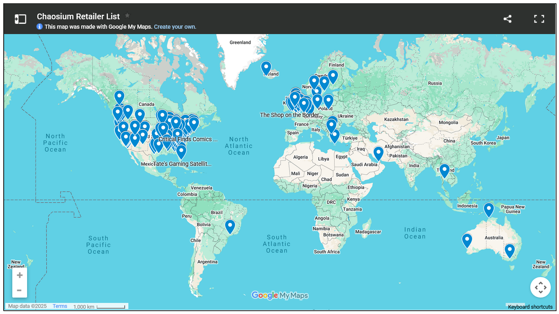The height and width of the screenshot is (314, 559).
Task: Open the map legend sidebar panel
Action: [x=20, y=19]
